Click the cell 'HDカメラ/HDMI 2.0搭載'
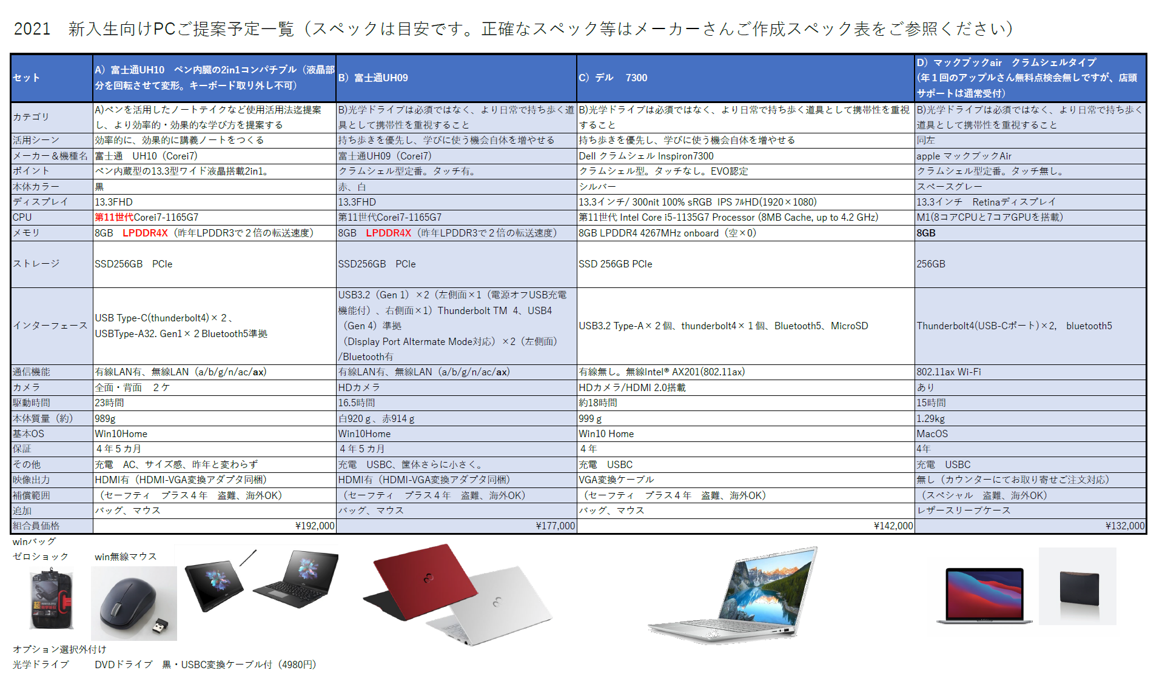1165x673 pixels. [x=745, y=387]
